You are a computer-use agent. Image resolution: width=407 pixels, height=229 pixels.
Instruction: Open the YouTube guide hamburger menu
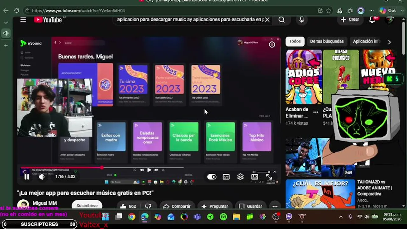(23, 20)
